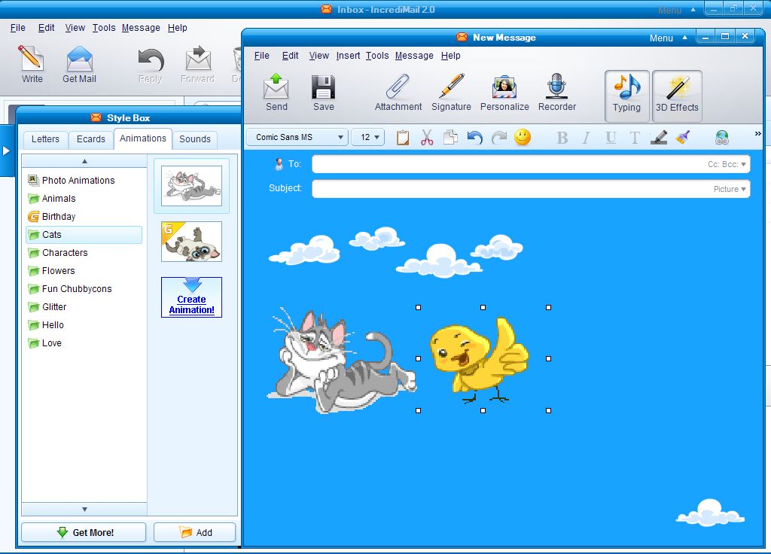Toggle underline formatting
Screen dimensions: 771x554
(x=610, y=138)
